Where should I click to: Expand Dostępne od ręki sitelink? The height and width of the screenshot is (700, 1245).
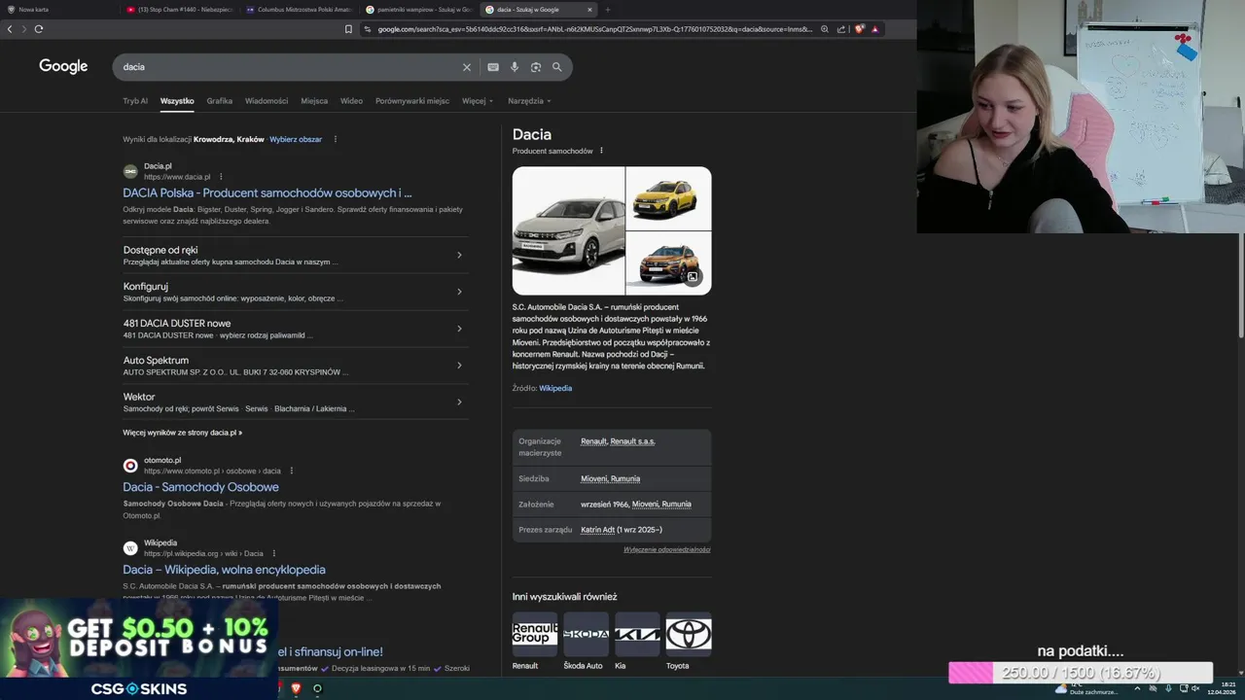459,255
